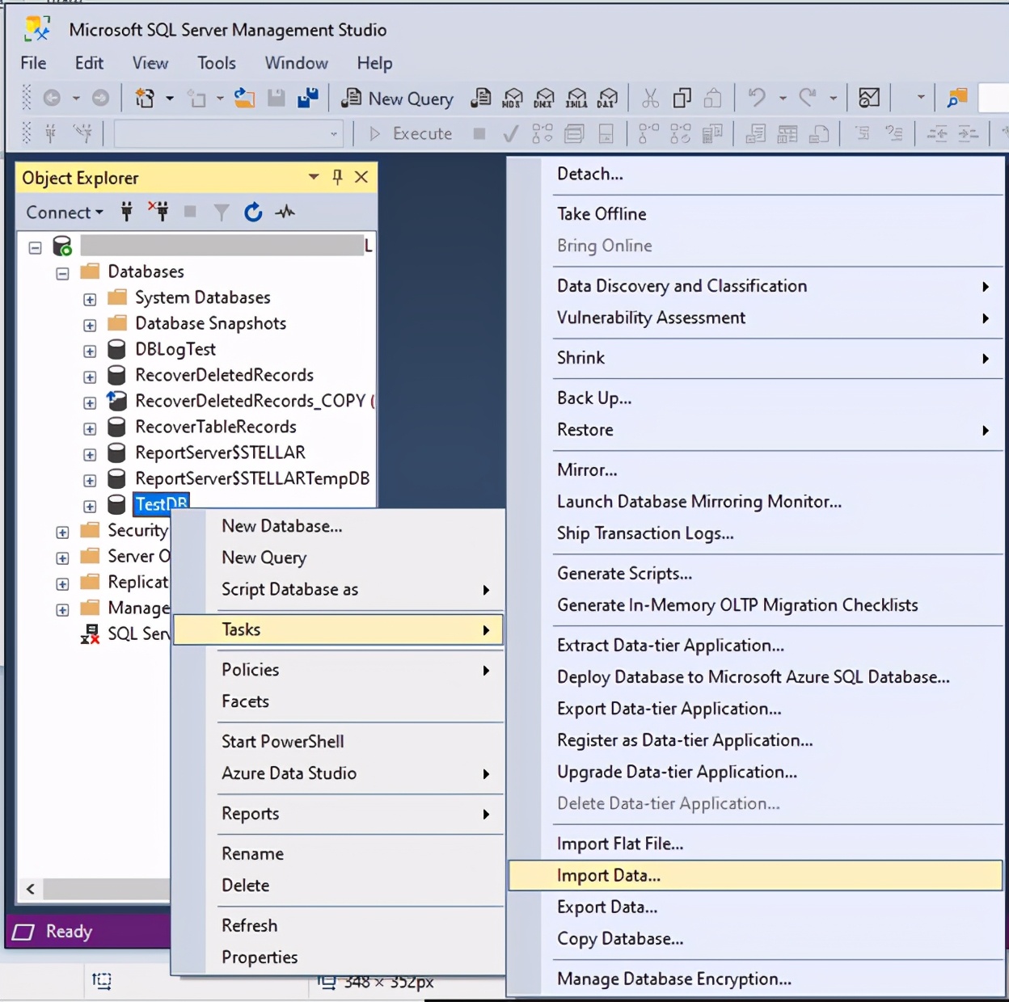Click the Object Explorer Refresh icon
1009x1002 pixels.
pos(253,213)
